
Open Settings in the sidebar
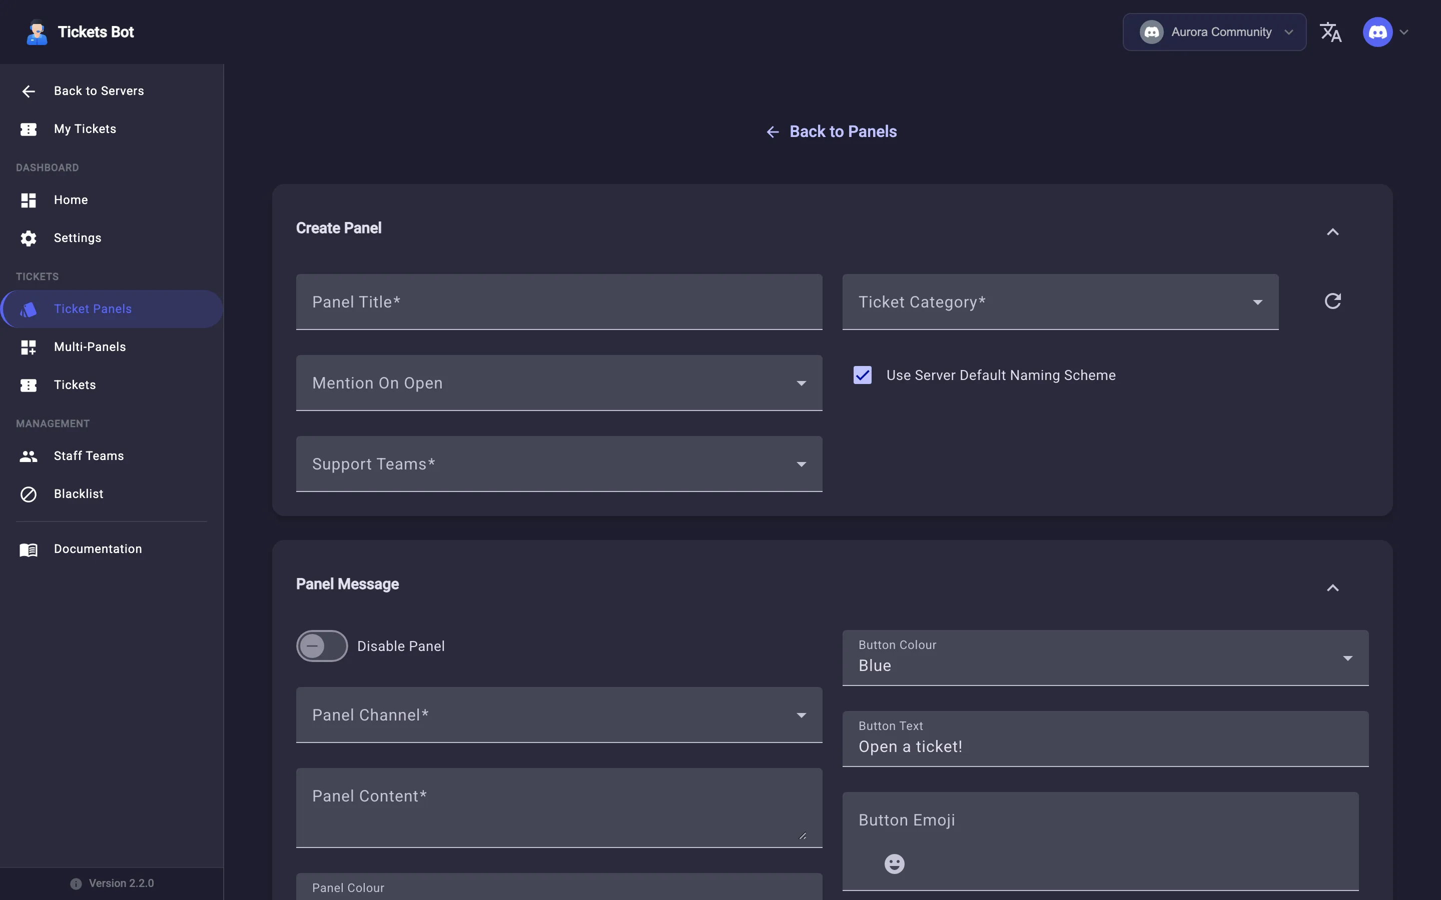pyautogui.click(x=112, y=238)
